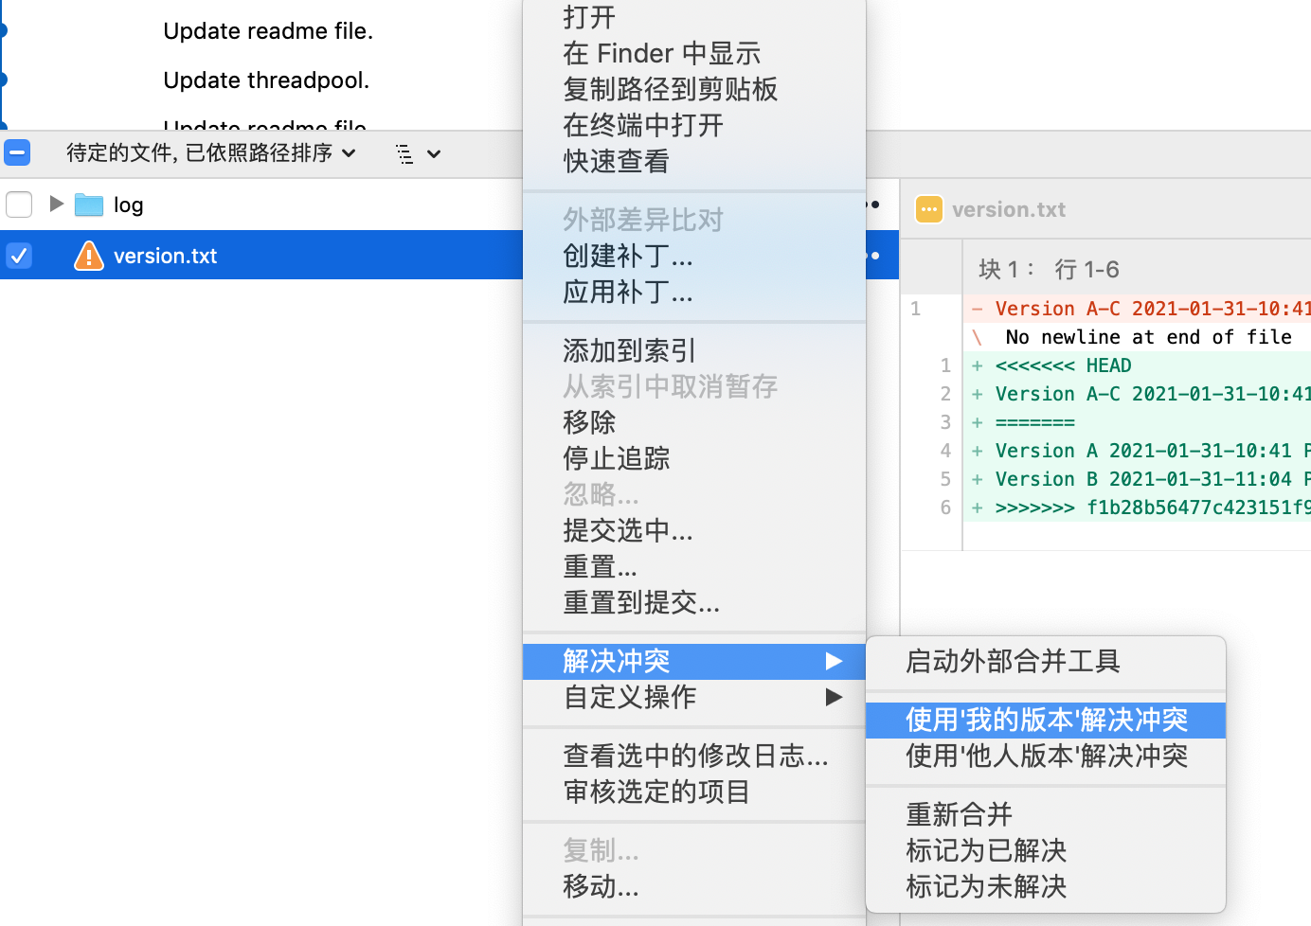The image size is (1311, 926).
Task: Select 重置… menu entry
Action: tap(694, 566)
